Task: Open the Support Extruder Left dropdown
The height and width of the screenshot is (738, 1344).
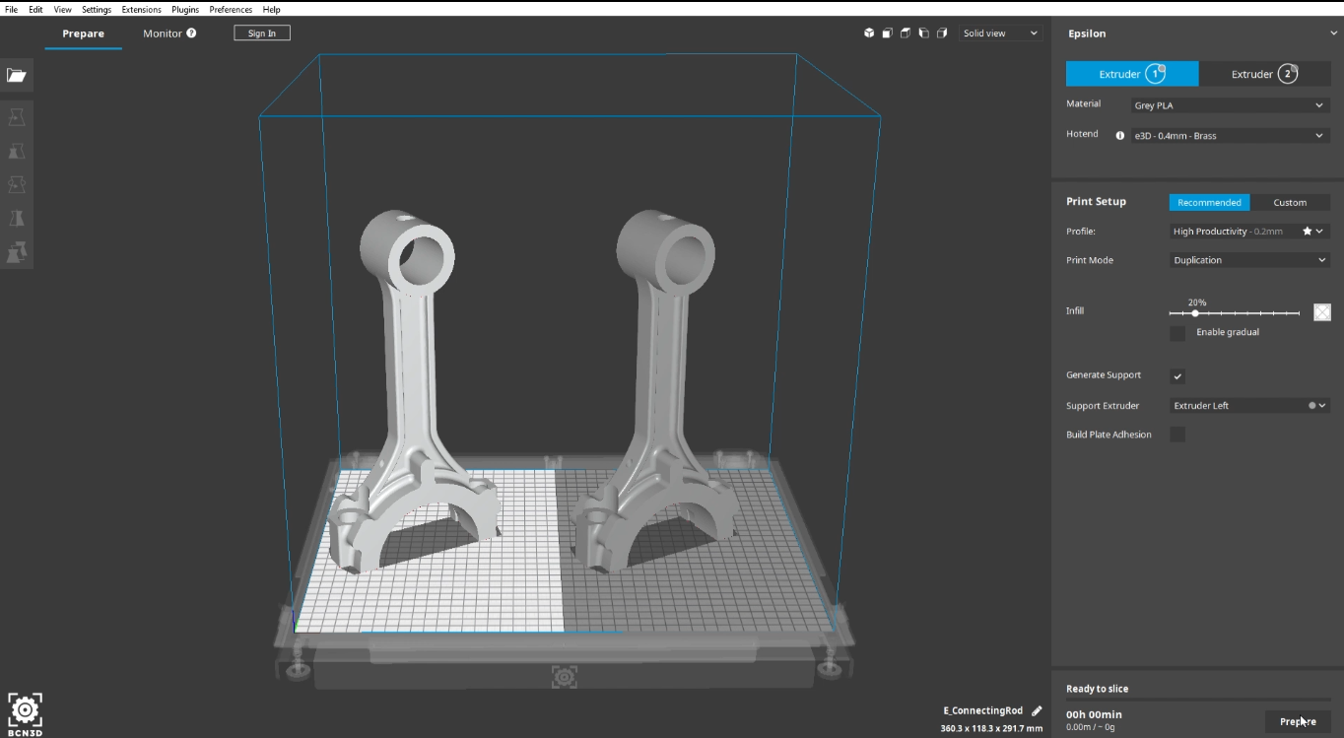Action: click(x=1249, y=405)
